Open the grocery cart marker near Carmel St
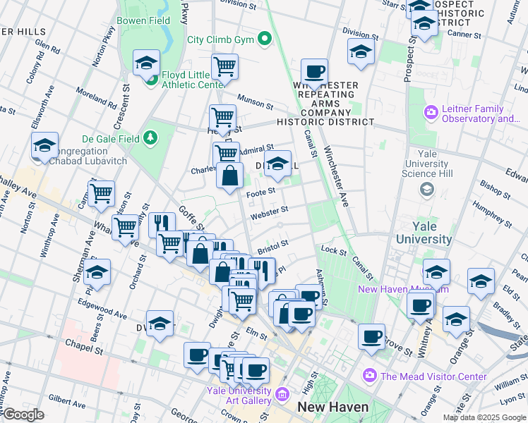 tap(101, 195)
